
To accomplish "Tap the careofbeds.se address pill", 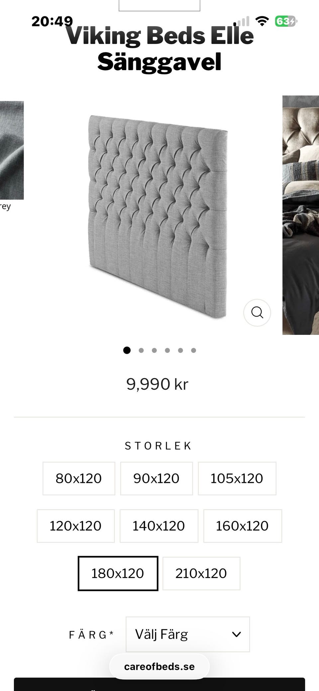I will tap(159, 667).
